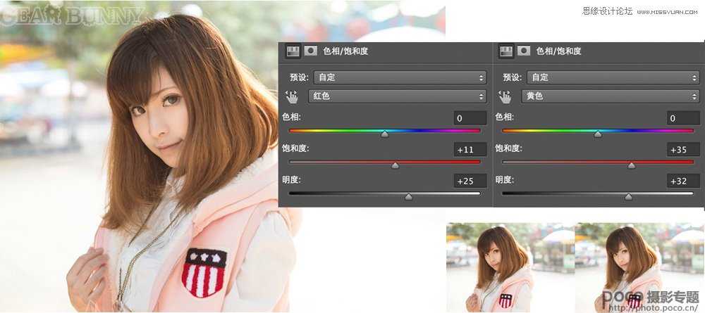
Task: Select the targeted adjustment hand tool beside 黄色
Action: [x=505, y=96]
